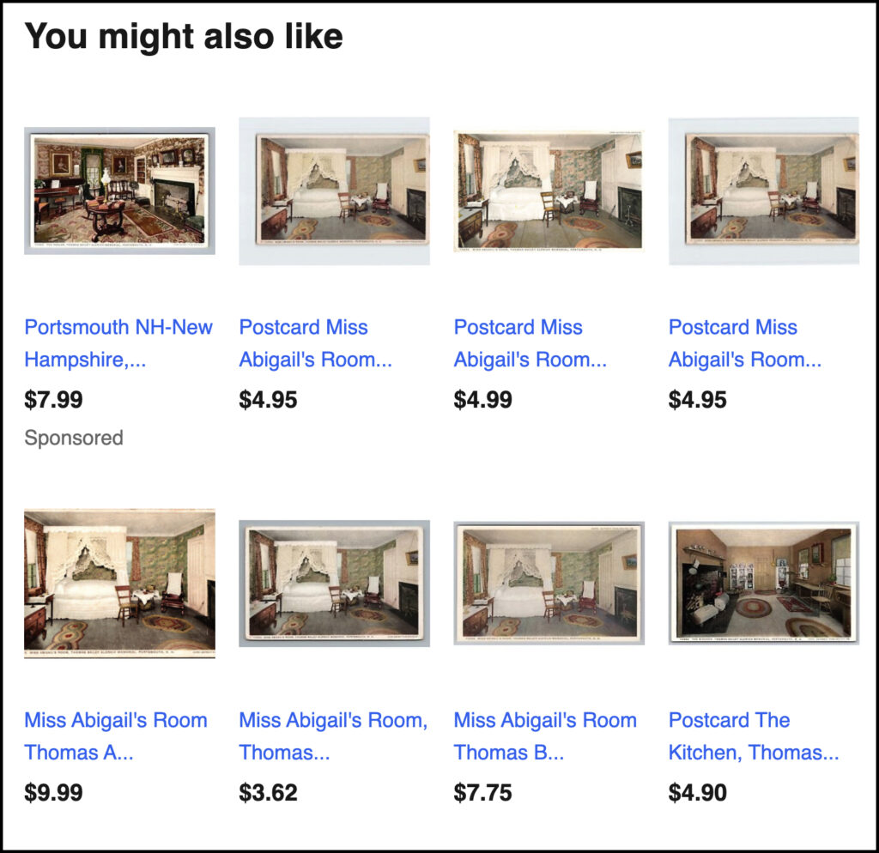The image size is (879, 853).
Task: Click the $3.62 price
Action: click(269, 793)
